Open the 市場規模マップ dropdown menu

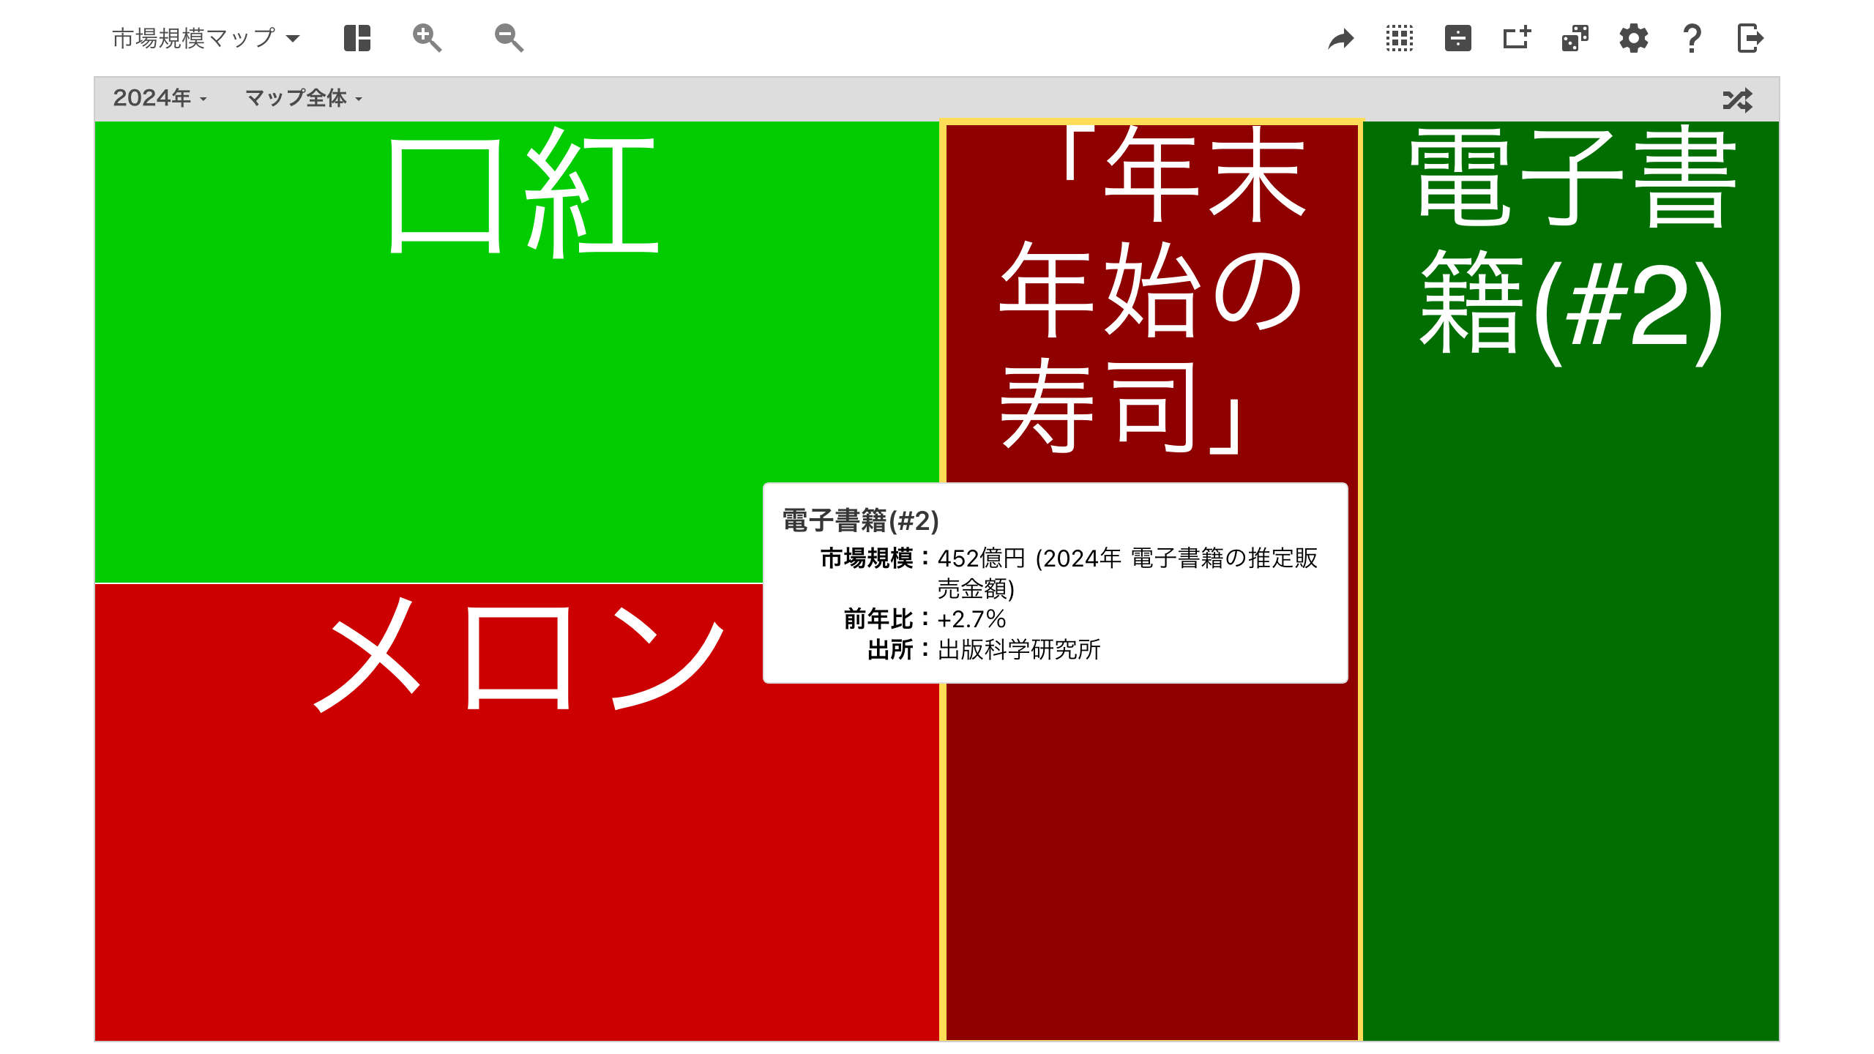(x=206, y=38)
